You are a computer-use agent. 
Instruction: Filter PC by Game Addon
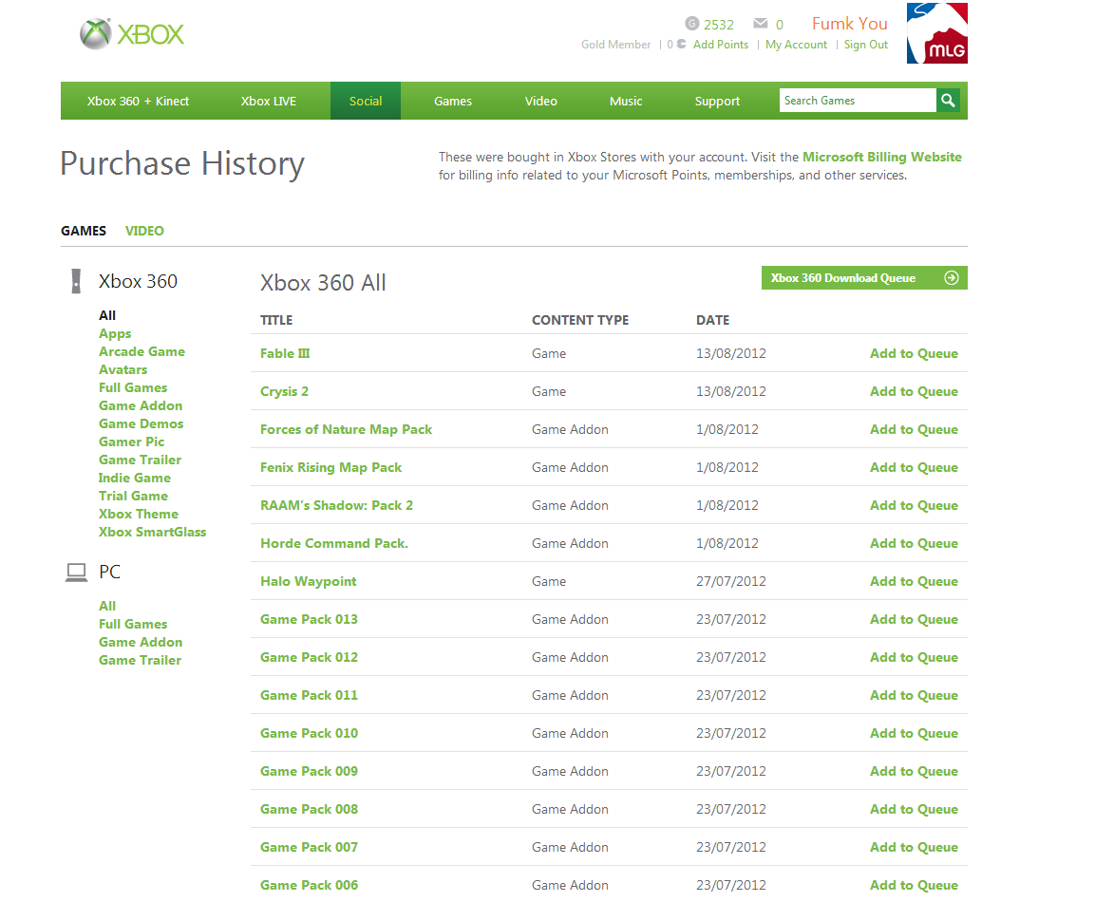click(x=141, y=642)
